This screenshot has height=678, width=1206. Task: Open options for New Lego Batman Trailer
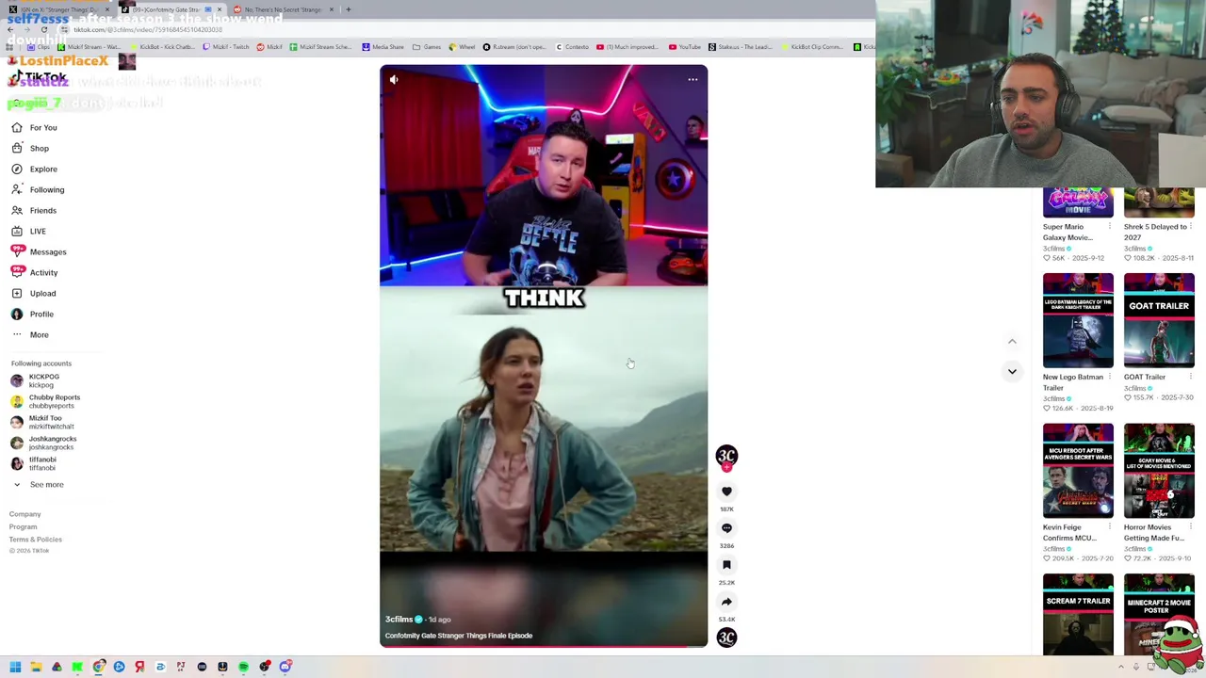pyautogui.click(x=1109, y=377)
